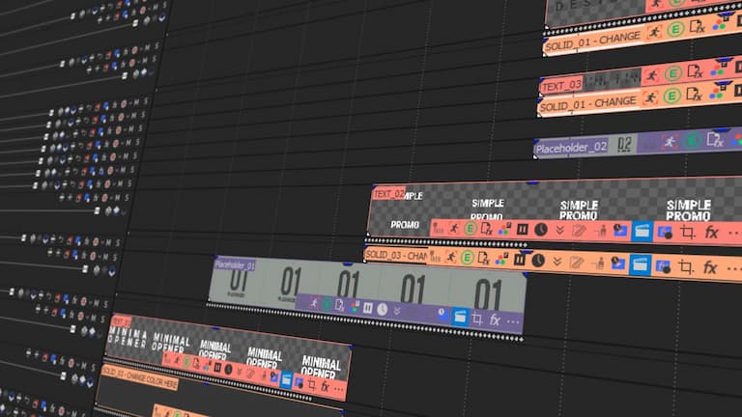Click the blue clapperboard icon on SOLID_03 clip
742x417 pixels.
[x=640, y=264]
